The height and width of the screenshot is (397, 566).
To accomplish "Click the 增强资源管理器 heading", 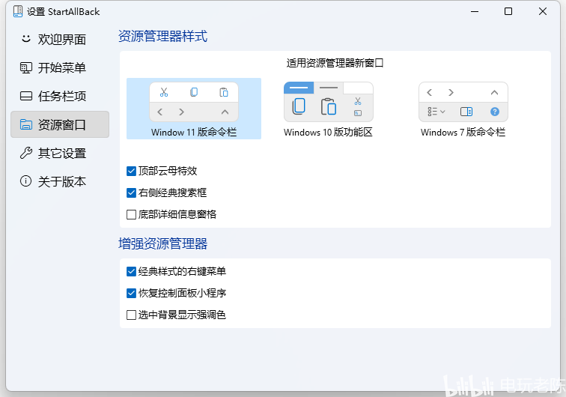I will tap(162, 244).
